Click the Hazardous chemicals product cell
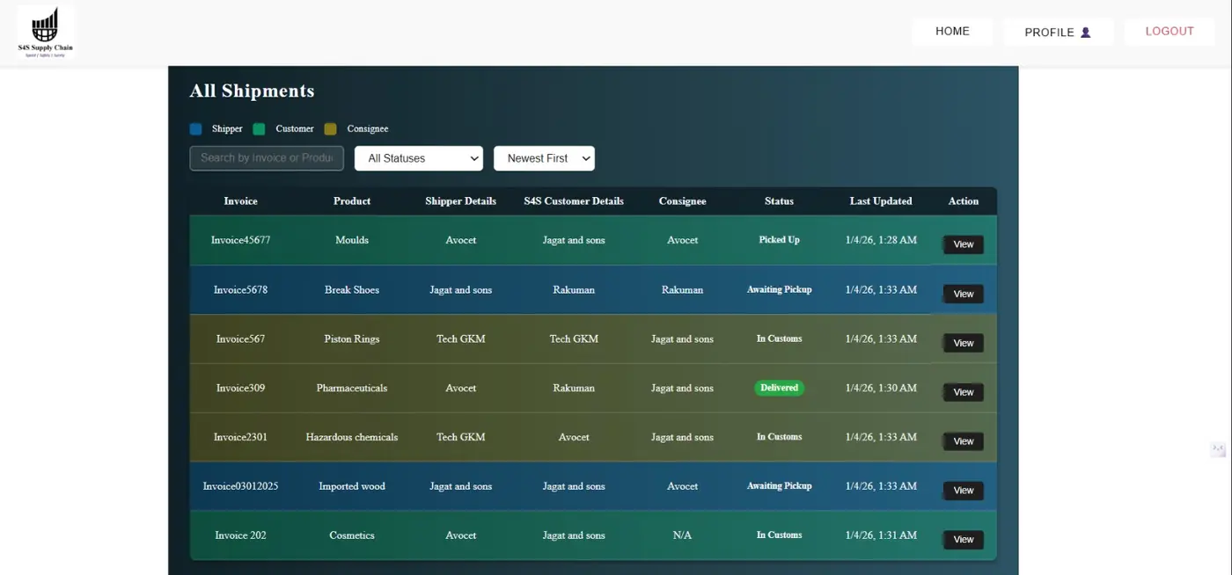 tap(352, 437)
